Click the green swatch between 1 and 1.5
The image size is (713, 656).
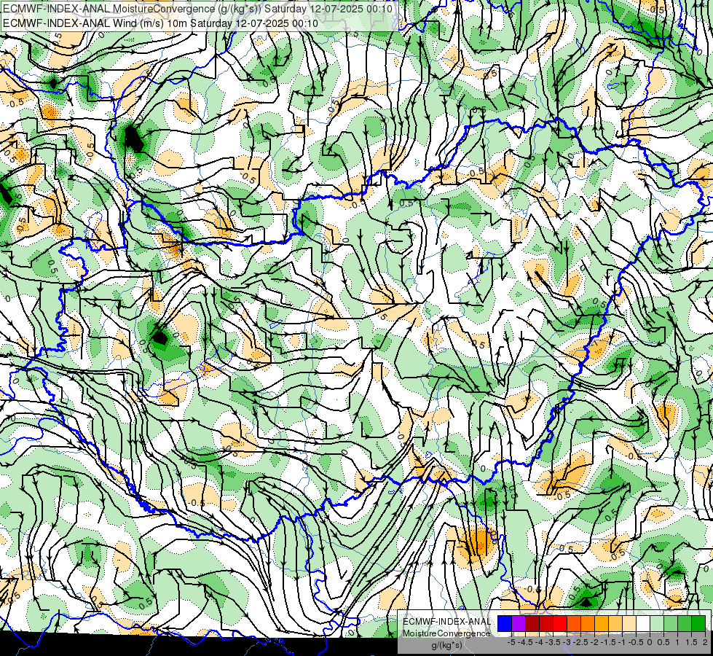click(x=685, y=623)
